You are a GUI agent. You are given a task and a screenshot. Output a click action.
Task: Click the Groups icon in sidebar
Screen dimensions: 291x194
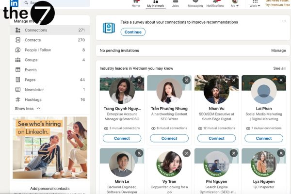18,60
